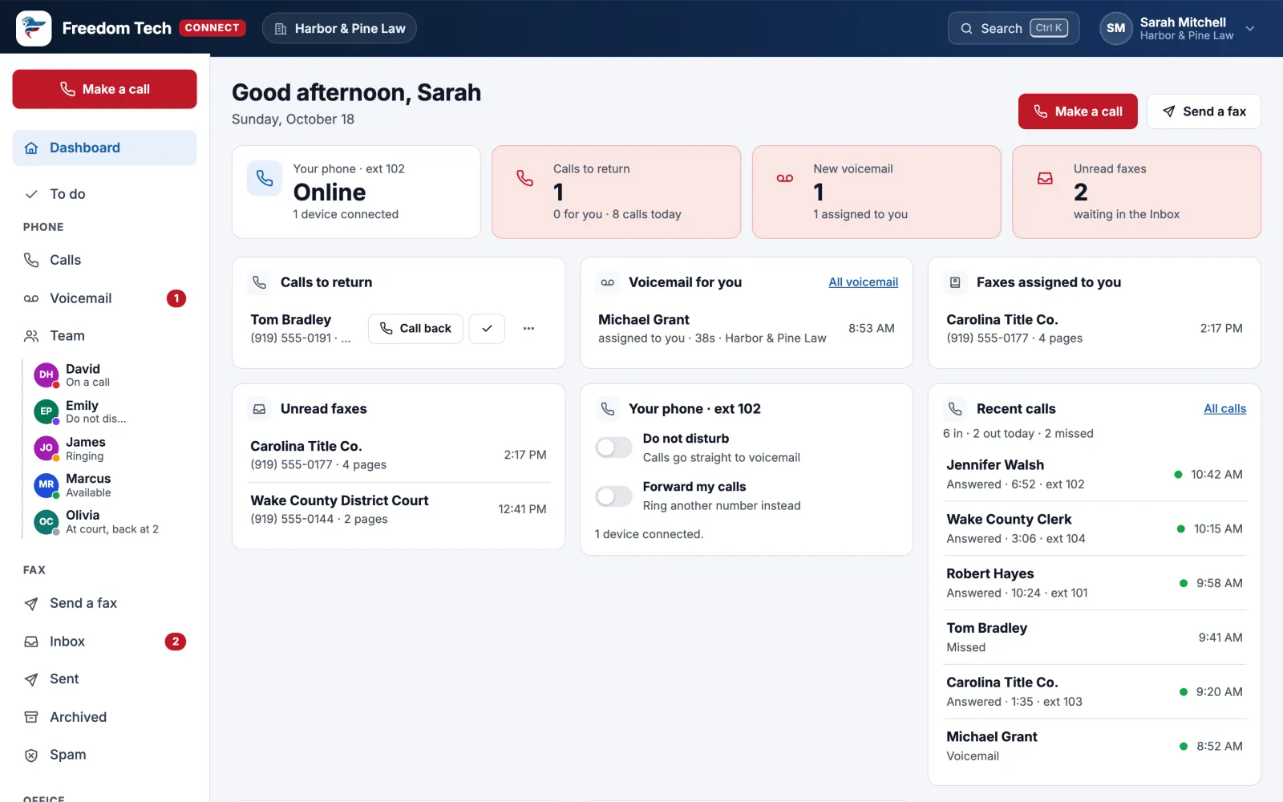Open the Calls to return summary card
Image resolution: width=1283 pixels, height=802 pixels.
click(616, 192)
